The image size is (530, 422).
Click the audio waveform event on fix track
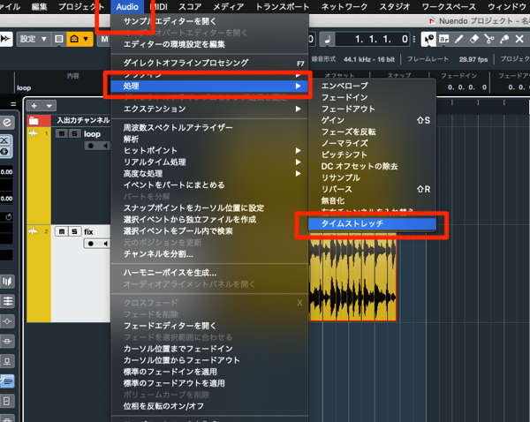(352, 277)
